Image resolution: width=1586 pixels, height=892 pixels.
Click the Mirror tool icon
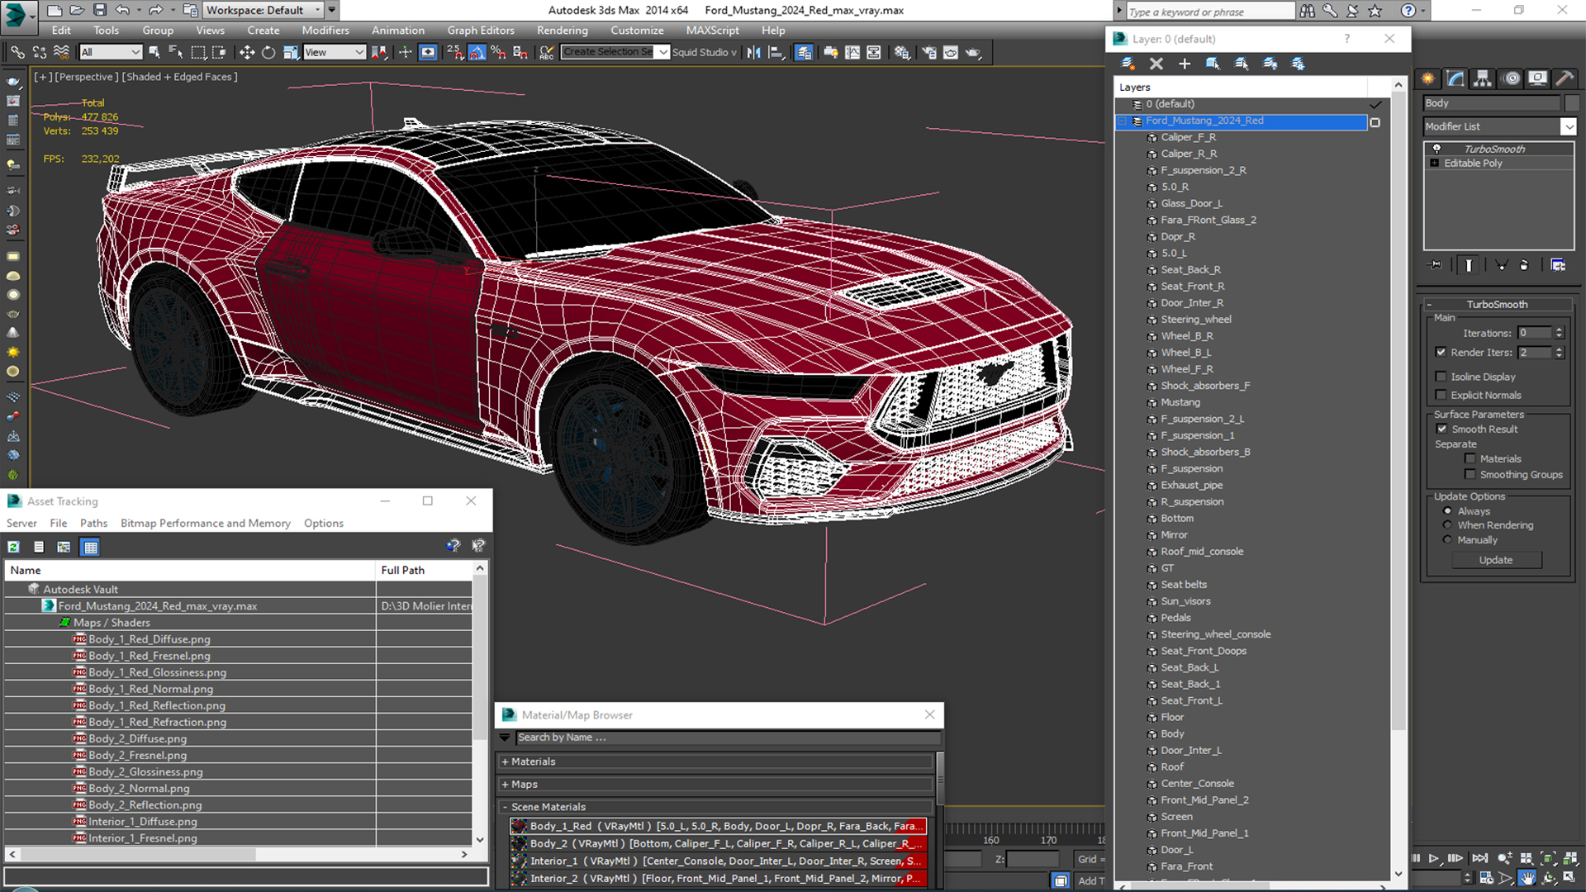click(x=753, y=52)
